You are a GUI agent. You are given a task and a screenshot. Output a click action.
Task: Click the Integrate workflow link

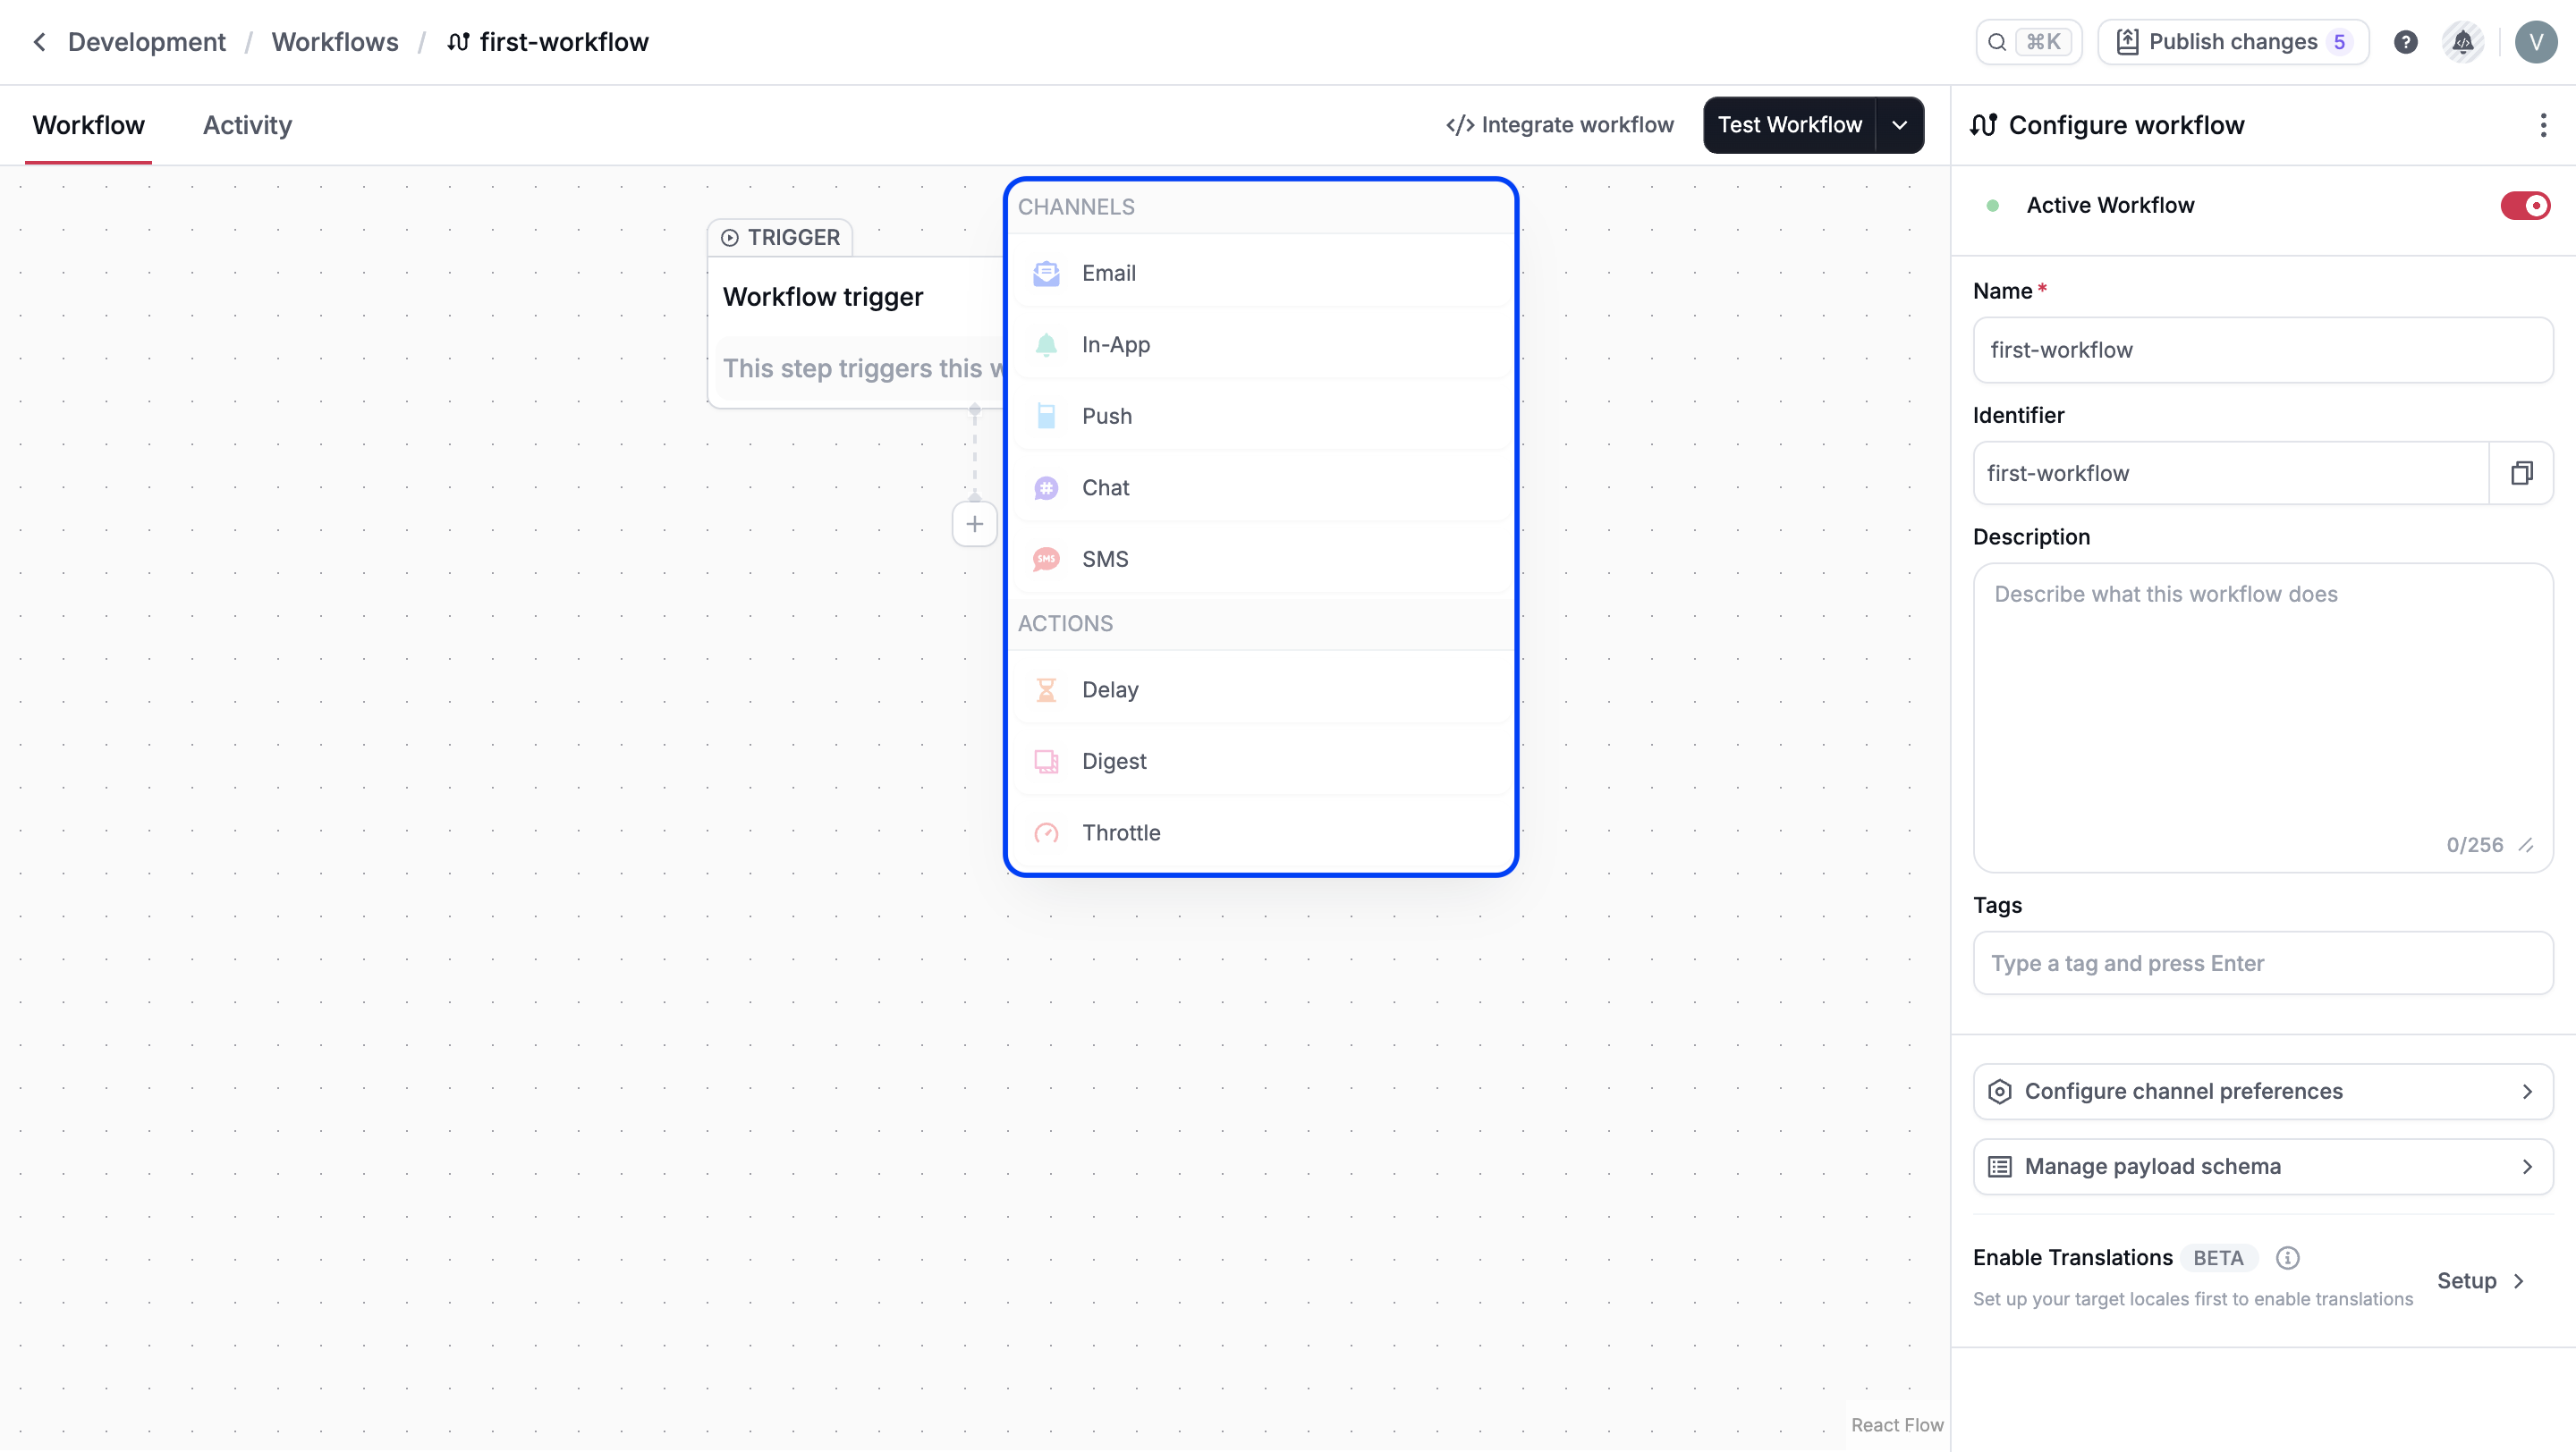tap(1559, 125)
